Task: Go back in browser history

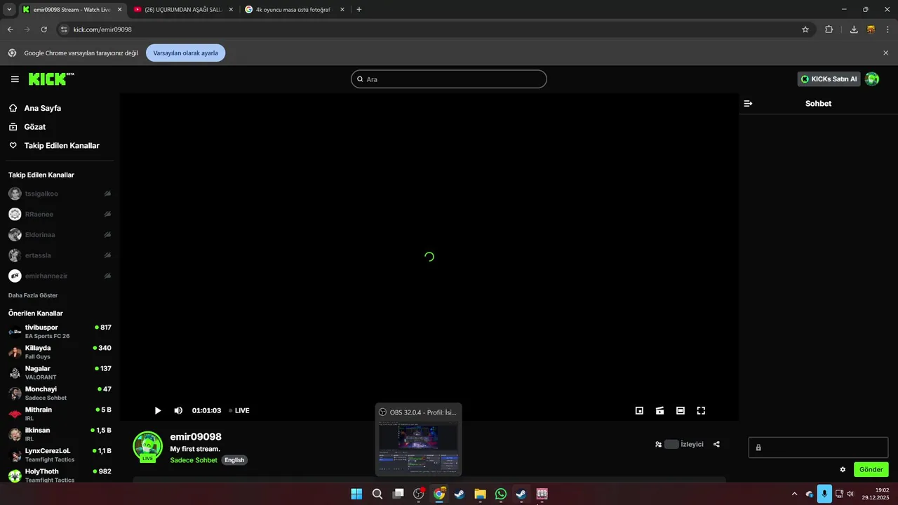Action: pyautogui.click(x=10, y=29)
